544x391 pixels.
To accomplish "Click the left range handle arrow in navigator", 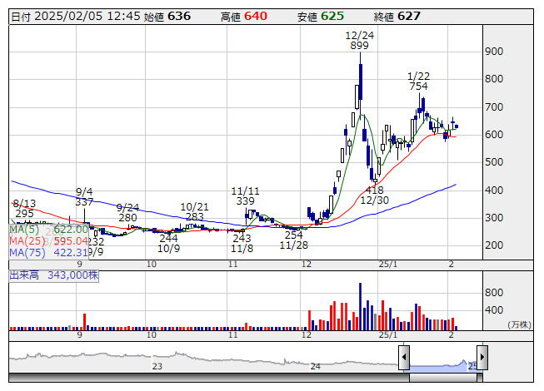I will (x=403, y=358).
